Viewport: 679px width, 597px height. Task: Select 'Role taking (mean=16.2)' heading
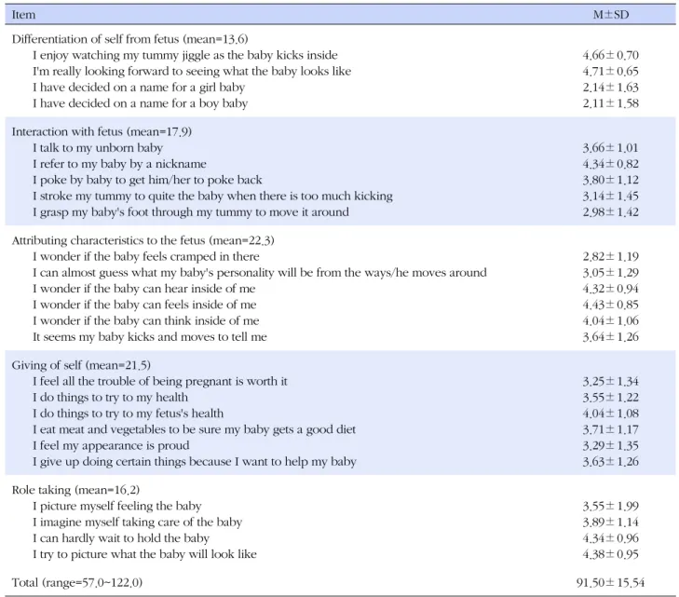tap(75, 490)
